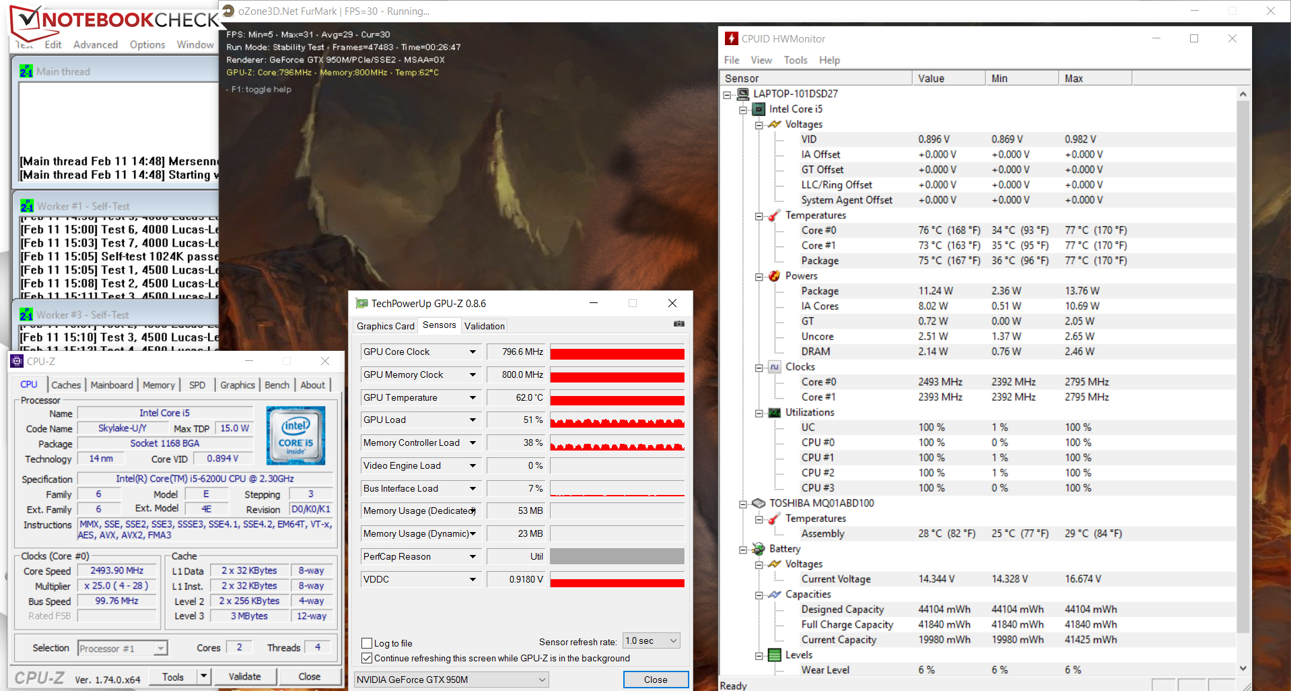Click the LAPTOP-101DSD27 computer icon in HWMonitor
The image size is (1291, 691).
[743, 94]
